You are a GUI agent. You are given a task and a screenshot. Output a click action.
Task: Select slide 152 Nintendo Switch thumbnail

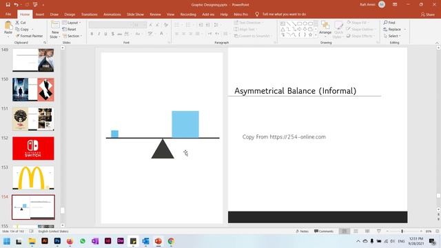33,148
